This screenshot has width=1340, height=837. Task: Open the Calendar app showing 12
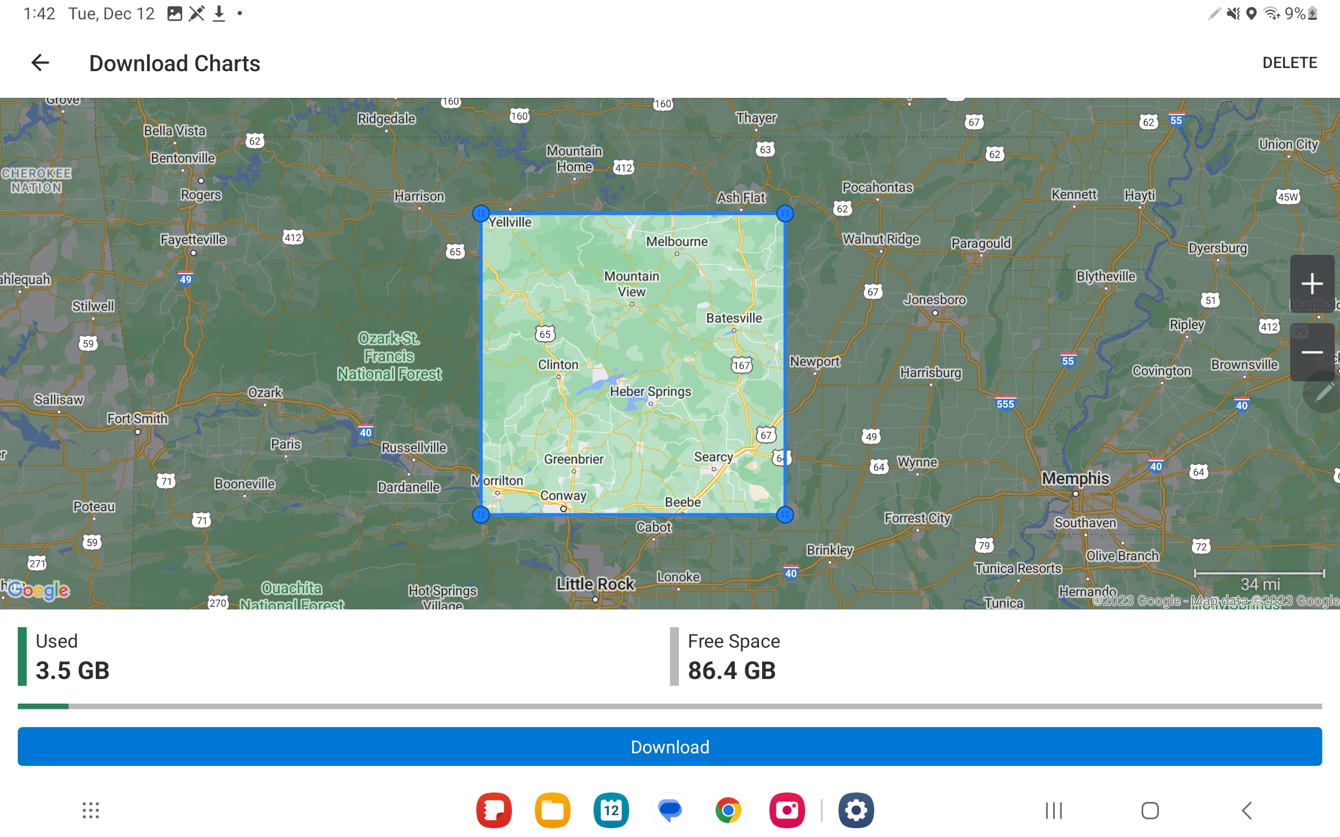tap(611, 810)
